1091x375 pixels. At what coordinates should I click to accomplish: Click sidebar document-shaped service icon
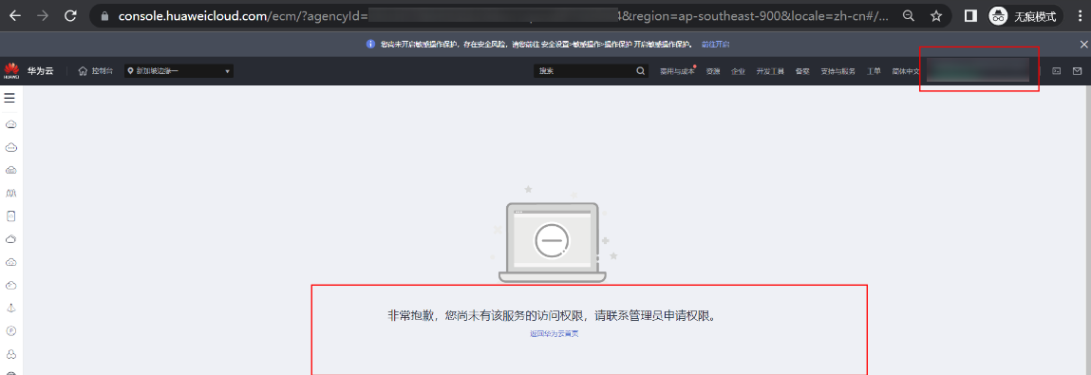coord(10,216)
